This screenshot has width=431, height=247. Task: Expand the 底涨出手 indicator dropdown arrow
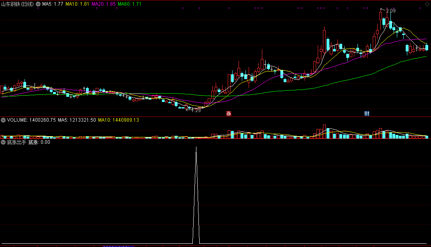pos(3,142)
